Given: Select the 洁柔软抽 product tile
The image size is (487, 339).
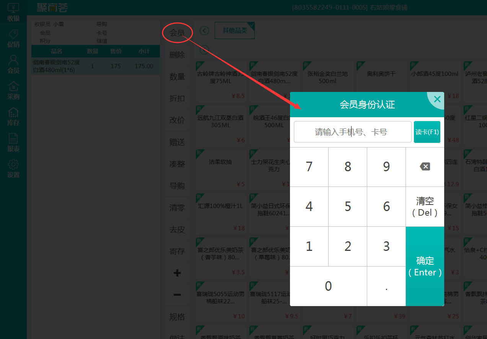Looking at the screenshot, I should coord(220,169).
